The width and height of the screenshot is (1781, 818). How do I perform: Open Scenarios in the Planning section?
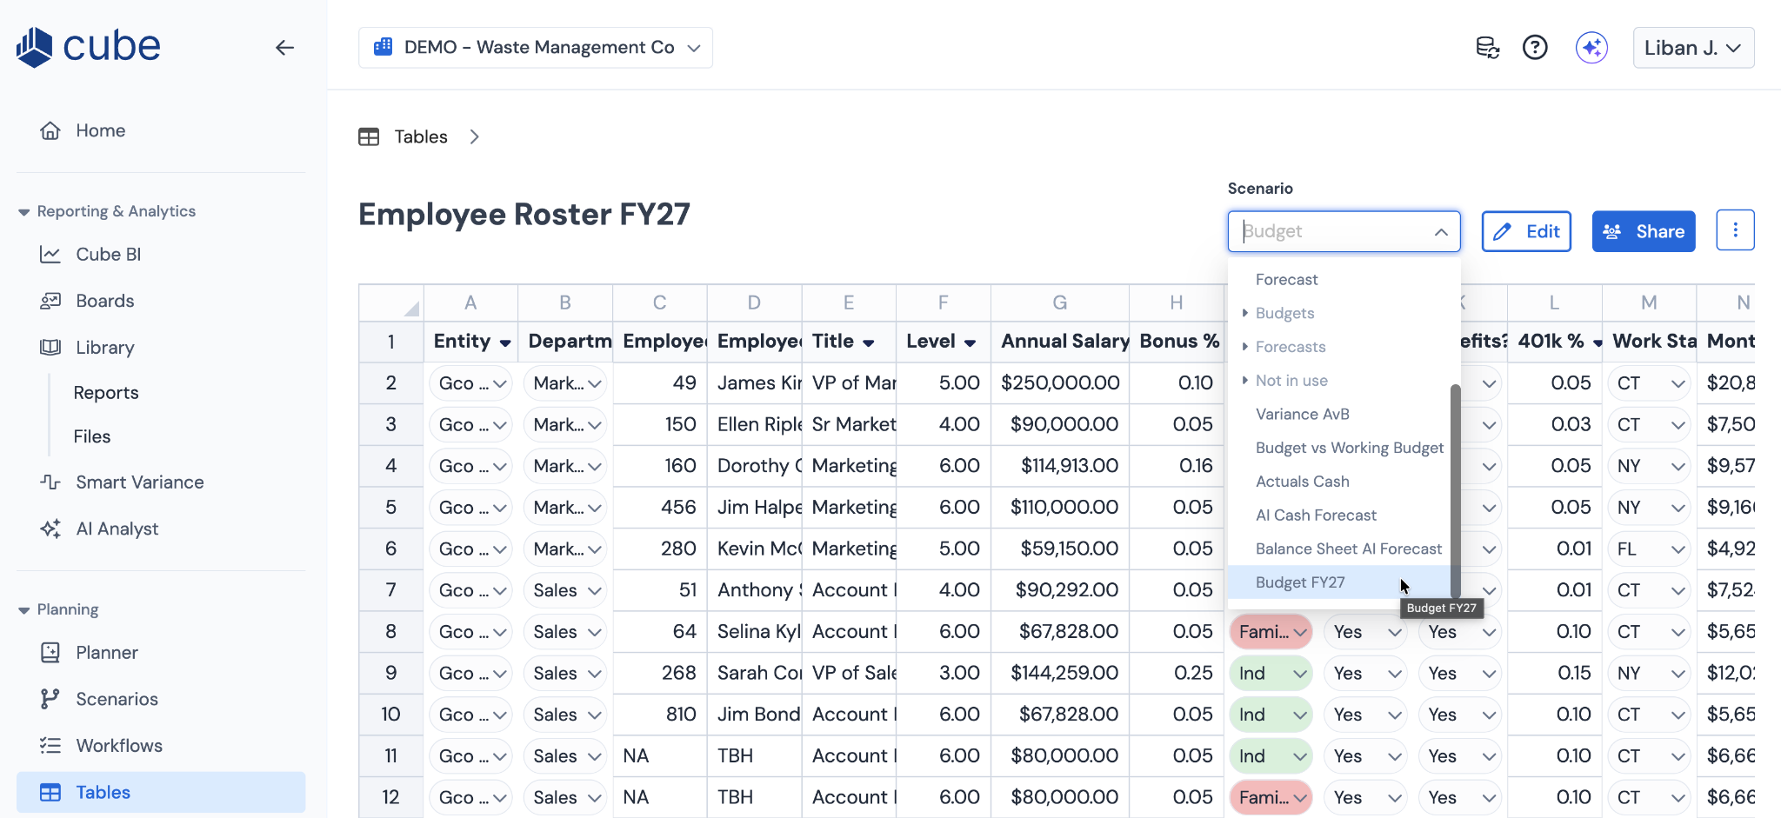tap(117, 699)
